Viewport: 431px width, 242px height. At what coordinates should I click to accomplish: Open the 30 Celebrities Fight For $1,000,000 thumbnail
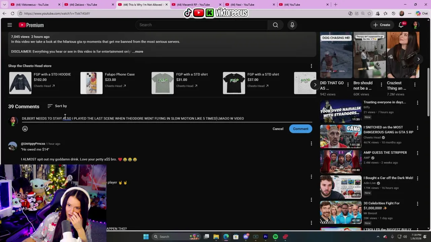pos(341,212)
